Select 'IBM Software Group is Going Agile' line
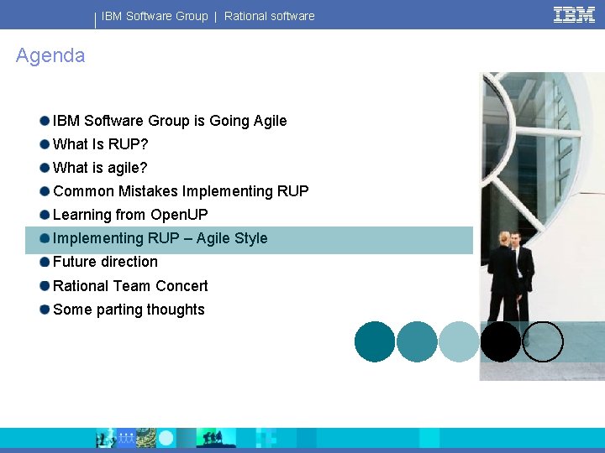 [170, 121]
